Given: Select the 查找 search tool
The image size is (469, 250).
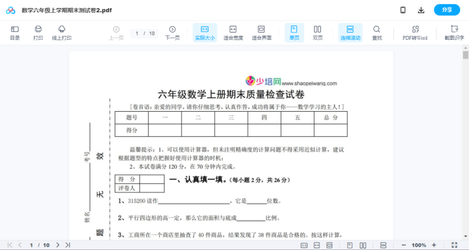Looking at the screenshot, I should point(377,32).
